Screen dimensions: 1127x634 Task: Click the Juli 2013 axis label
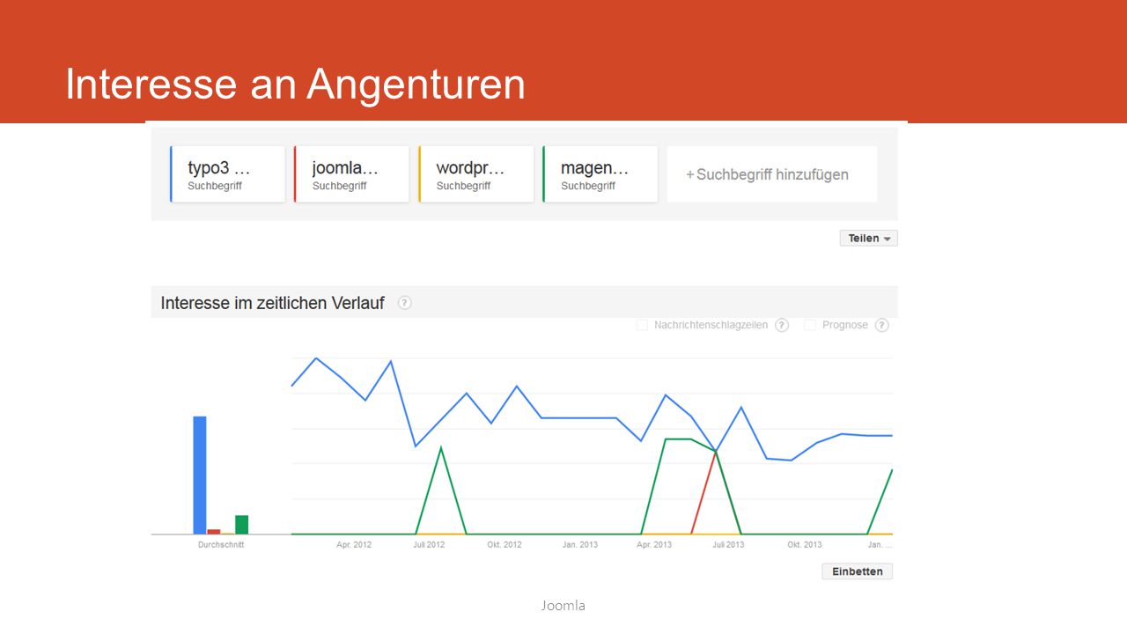tap(729, 545)
